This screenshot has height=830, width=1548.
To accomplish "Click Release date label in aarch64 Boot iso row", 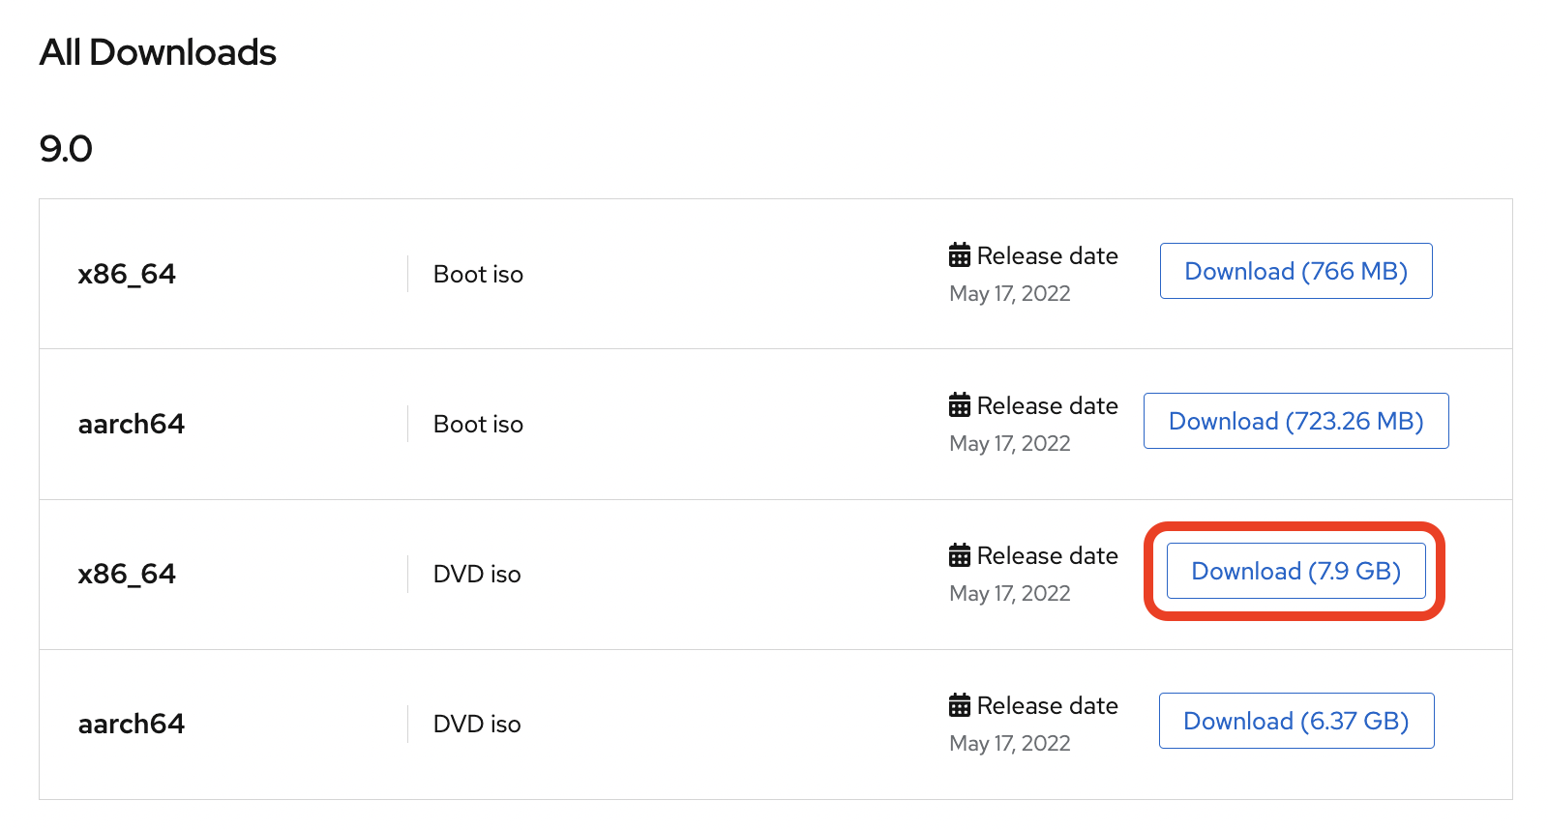I will point(1048,405).
